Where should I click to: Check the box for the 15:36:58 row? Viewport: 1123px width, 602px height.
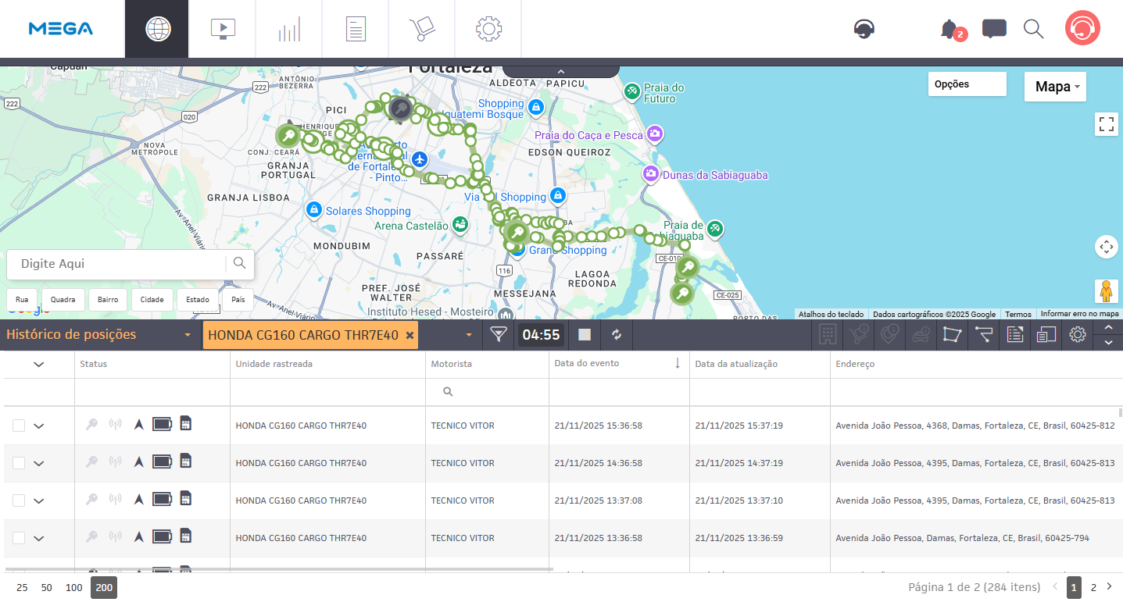pos(19,426)
